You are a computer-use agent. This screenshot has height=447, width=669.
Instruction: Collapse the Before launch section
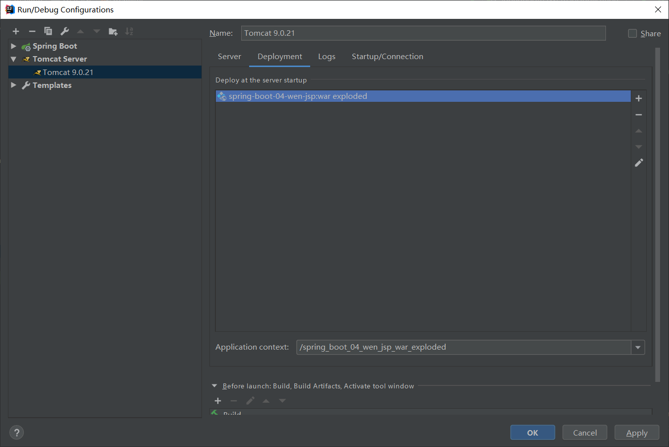point(214,386)
